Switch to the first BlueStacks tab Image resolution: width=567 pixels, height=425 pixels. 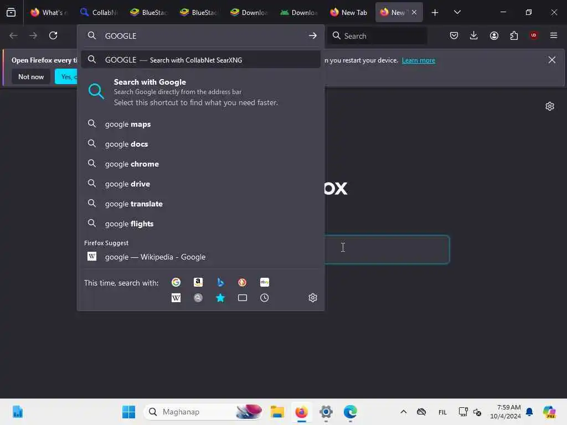[148, 12]
